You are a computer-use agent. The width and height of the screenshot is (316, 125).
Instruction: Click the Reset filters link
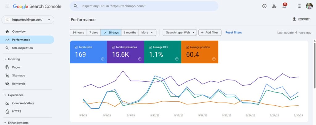click(x=233, y=33)
